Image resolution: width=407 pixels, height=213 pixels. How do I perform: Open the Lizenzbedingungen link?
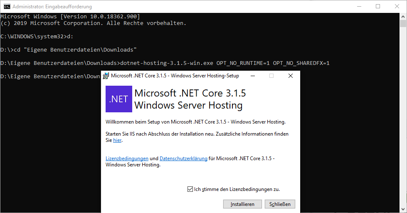coord(127,159)
